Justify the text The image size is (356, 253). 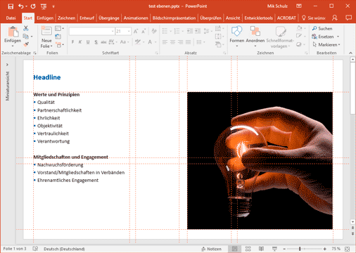(188, 42)
